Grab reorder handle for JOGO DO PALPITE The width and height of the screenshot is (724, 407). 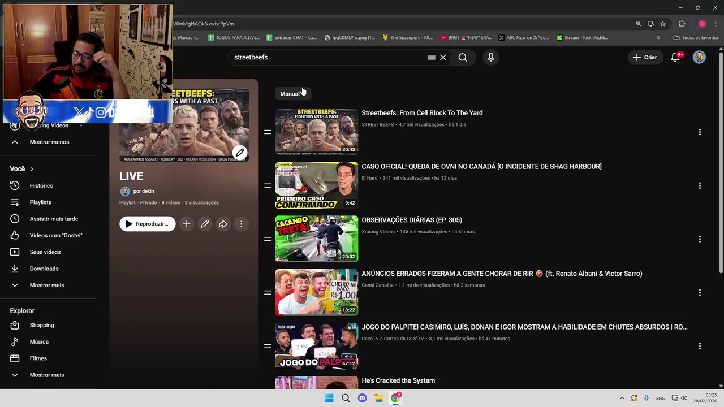point(268,346)
